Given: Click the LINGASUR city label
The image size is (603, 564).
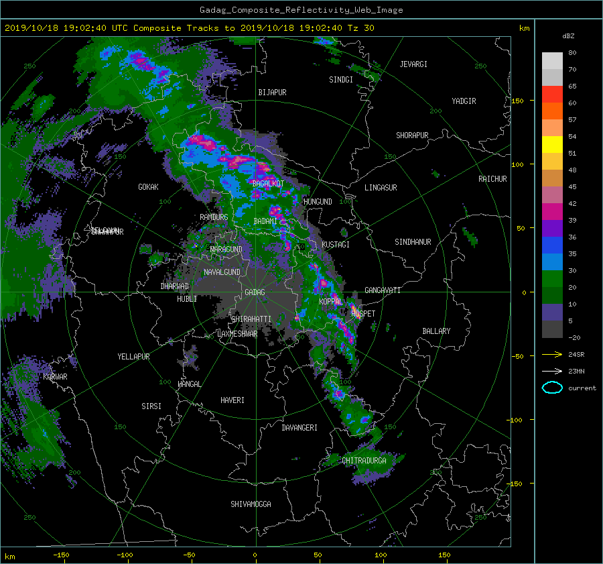Looking at the screenshot, I should 381,188.
